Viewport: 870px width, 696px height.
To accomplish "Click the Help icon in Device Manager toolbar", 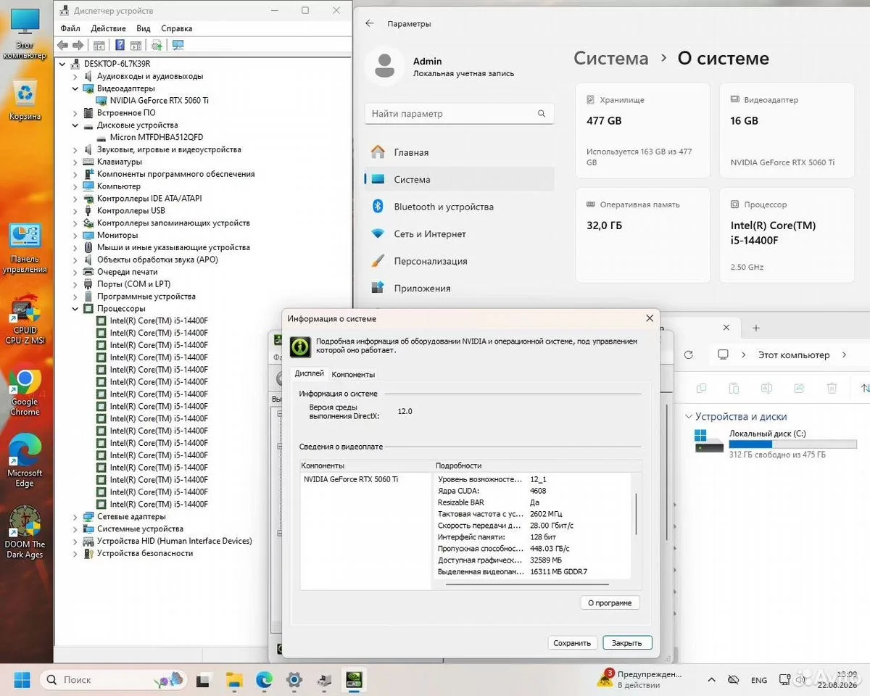I will 120,45.
